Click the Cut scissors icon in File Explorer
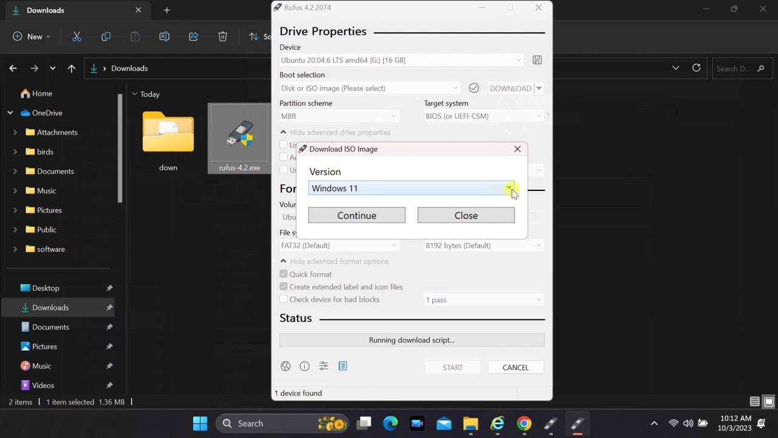This screenshot has height=438, width=778. pyautogui.click(x=77, y=36)
